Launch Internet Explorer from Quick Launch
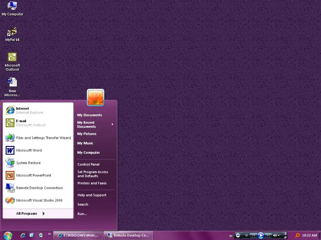The height and width of the screenshot is (240, 321). pos(23,235)
